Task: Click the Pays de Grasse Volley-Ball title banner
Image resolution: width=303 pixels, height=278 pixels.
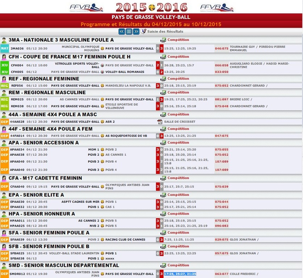Action: 151,17
